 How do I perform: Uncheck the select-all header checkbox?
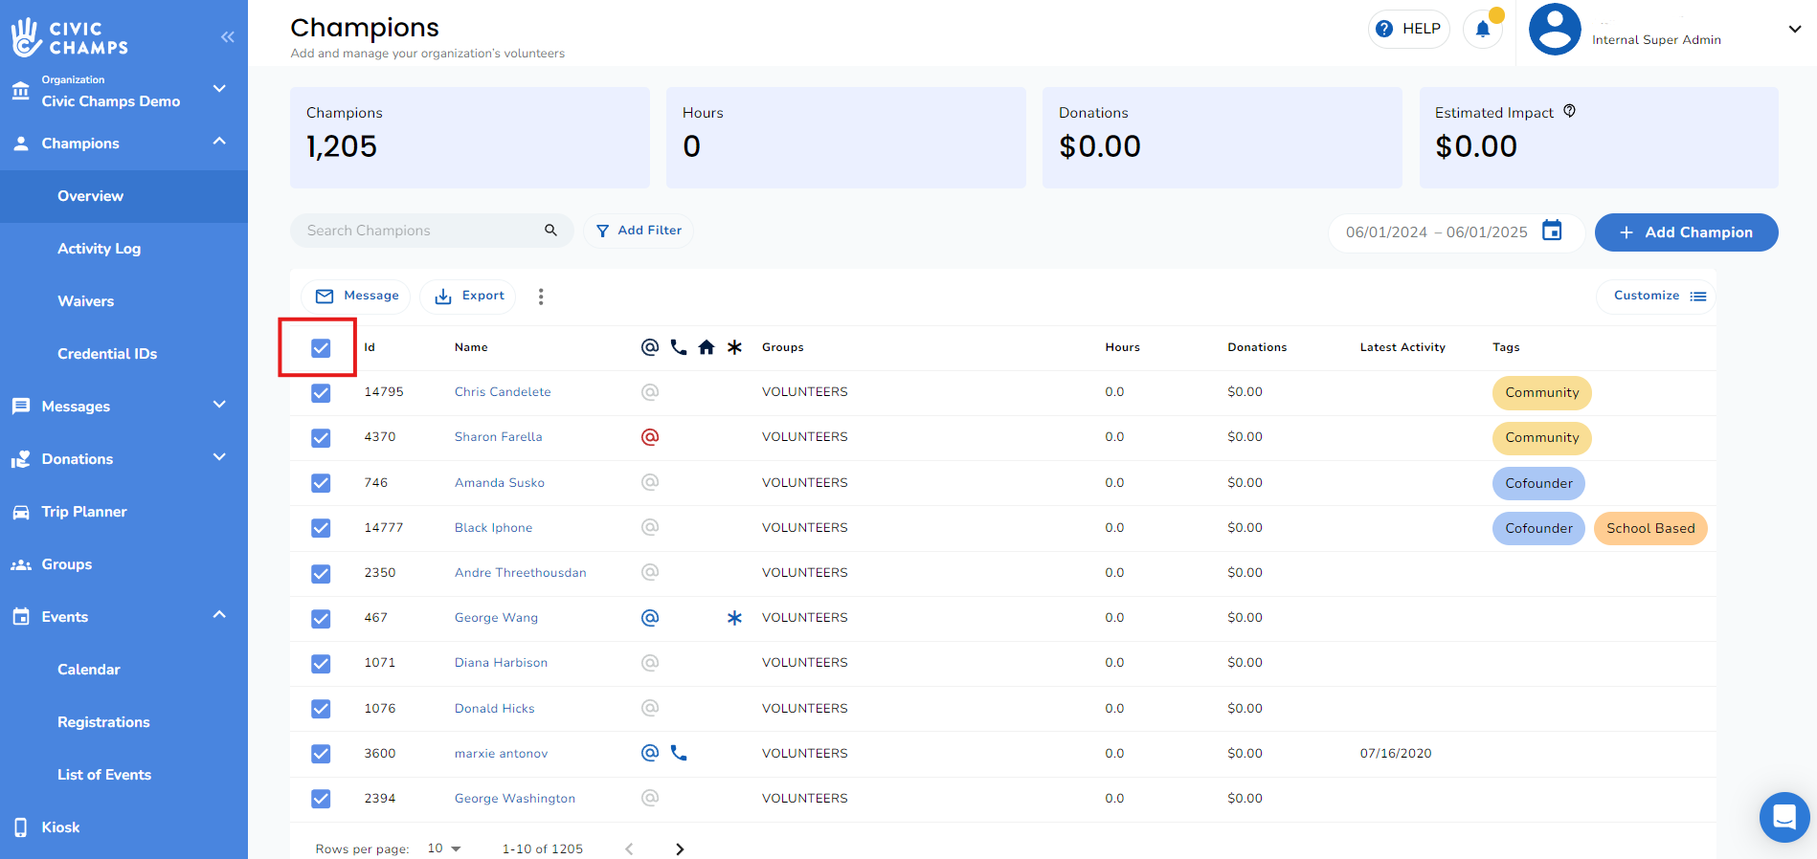321,348
